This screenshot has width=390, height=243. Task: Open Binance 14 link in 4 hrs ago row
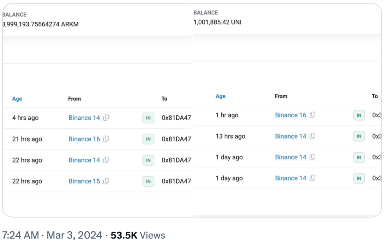click(x=84, y=118)
